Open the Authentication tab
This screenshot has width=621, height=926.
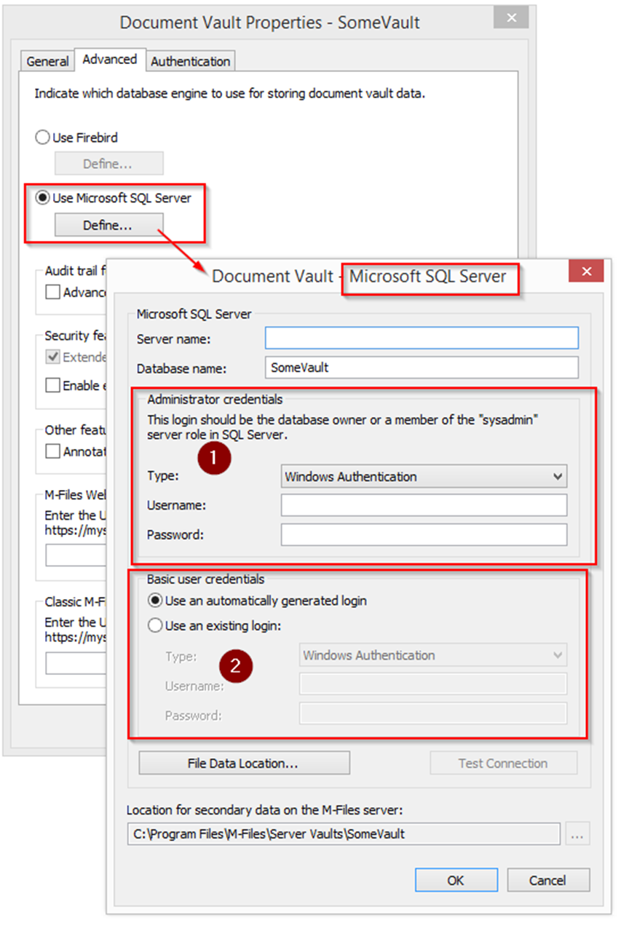pos(191,61)
